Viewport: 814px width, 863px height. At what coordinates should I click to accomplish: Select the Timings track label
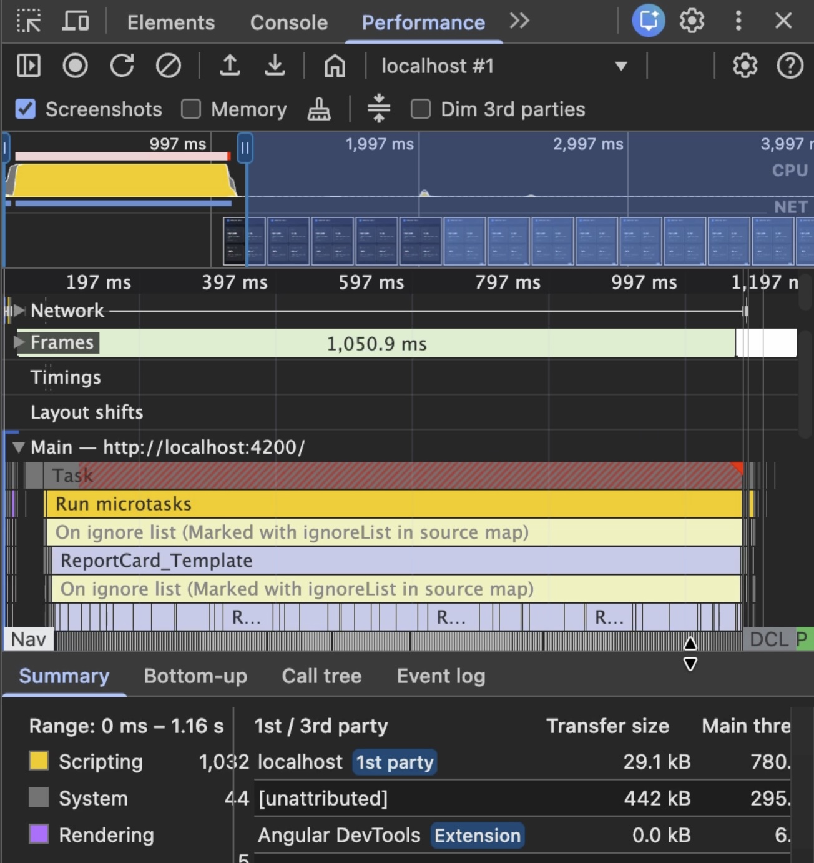(x=66, y=377)
